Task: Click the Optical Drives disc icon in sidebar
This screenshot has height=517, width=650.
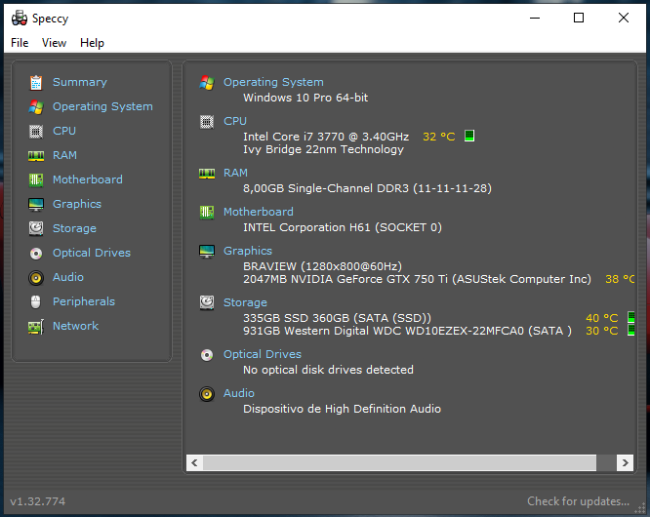Action: point(36,253)
